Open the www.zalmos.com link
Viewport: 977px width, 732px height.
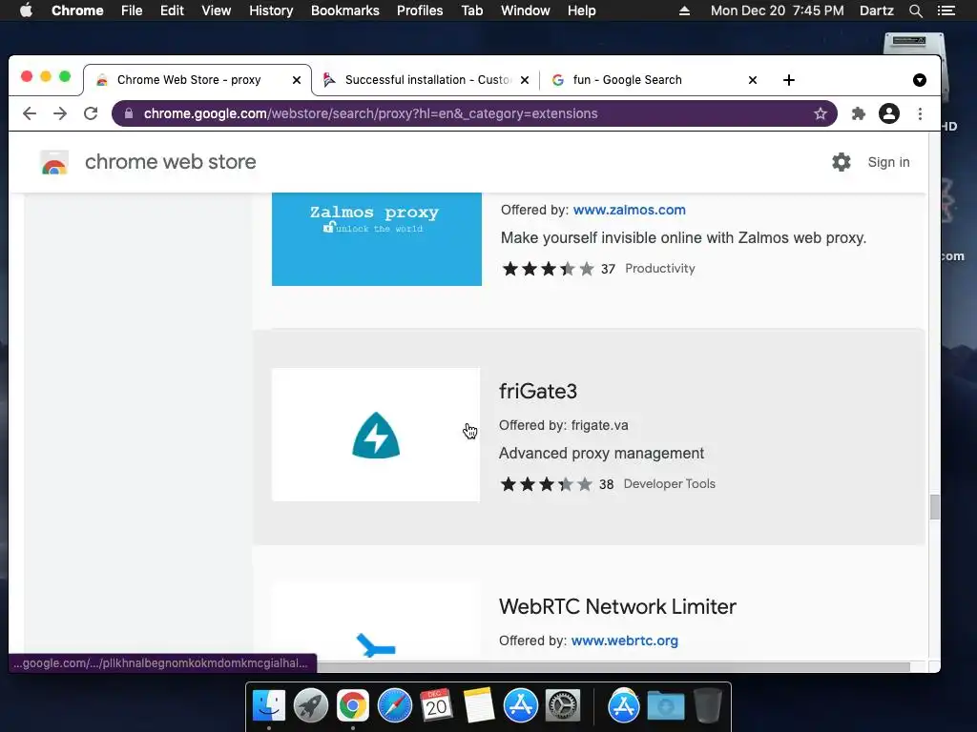630,210
